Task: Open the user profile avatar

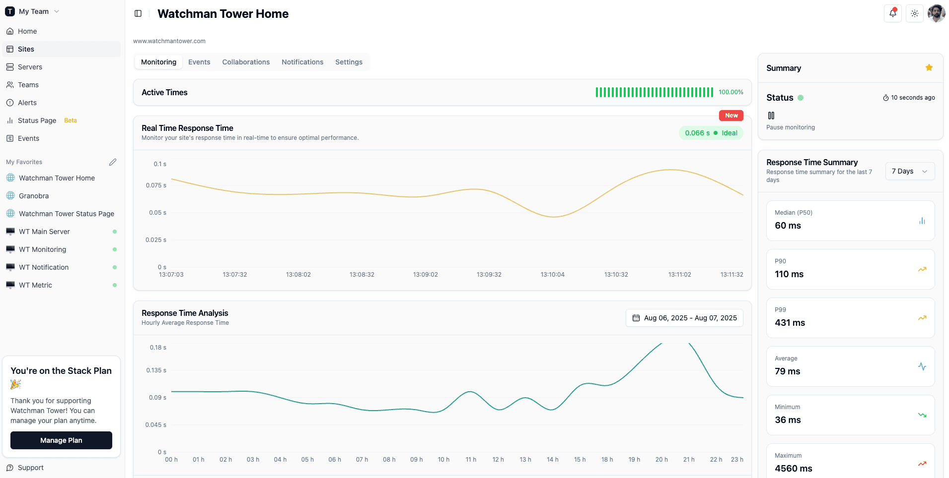Action: 936,13
